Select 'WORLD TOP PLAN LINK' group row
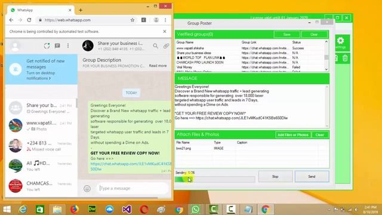382x215 pixels. (x=250, y=58)
